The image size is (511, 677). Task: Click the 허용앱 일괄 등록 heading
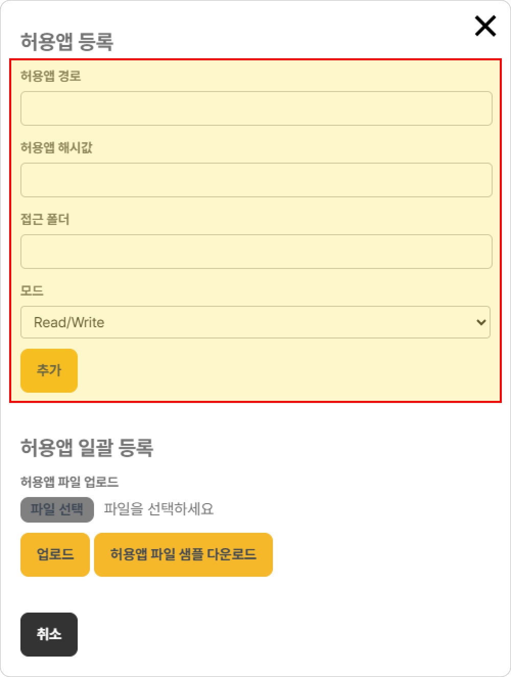click(87, 447)
